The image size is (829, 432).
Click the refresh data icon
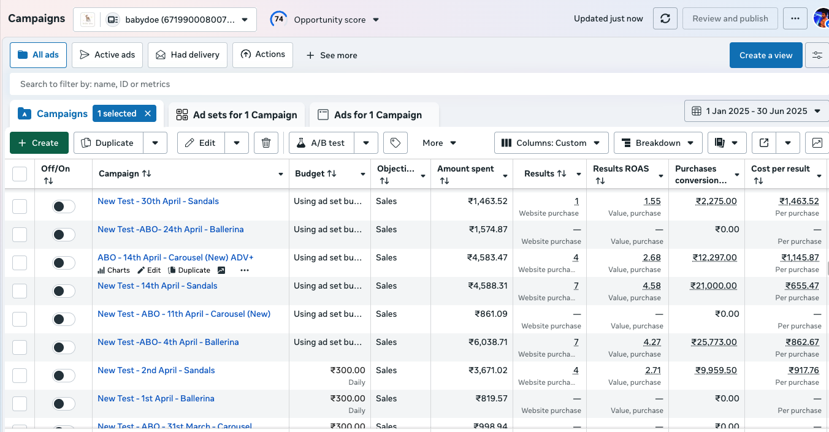pyautogui.click(x=665, y=19)
